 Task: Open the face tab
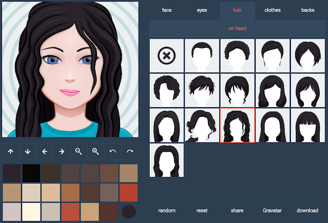166,10
